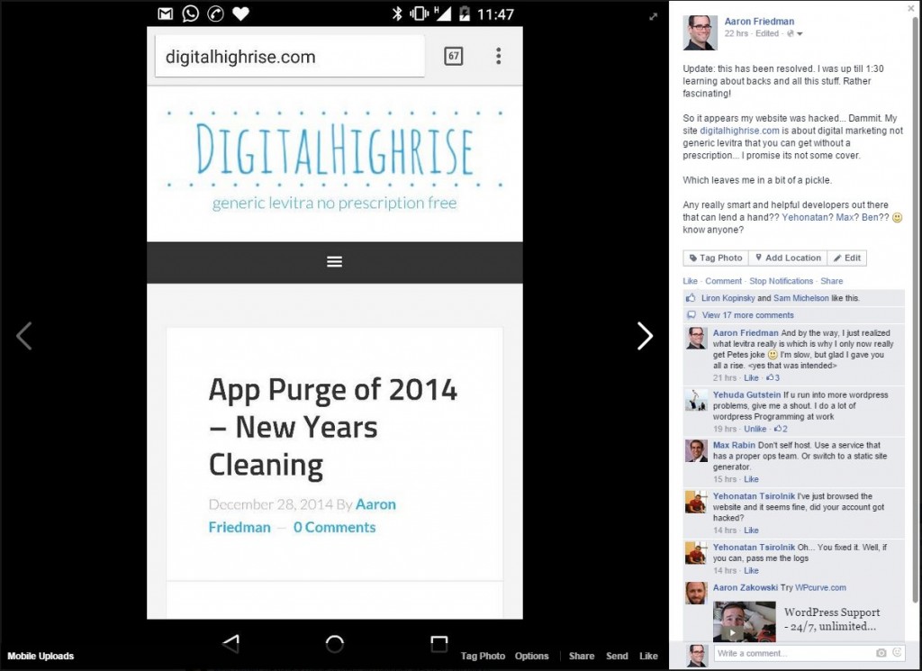Click the comments panel scrollbar
Viewport: 922px width, 671px height.
[915, 309]
